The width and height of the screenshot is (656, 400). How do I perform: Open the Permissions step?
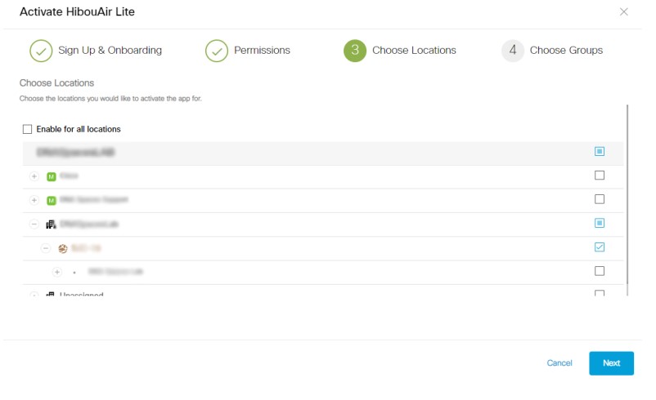(x=262, y=50)
